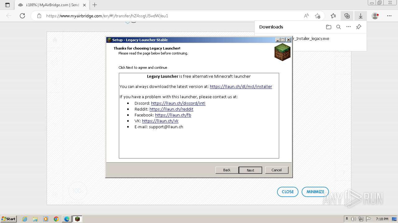Open the volume tray icon
The height and width of the screenshot is (223, 398).
coord(354,219)
